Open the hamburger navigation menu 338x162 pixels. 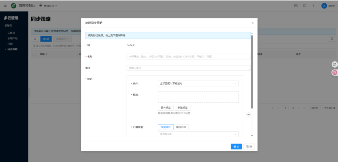tap(5, 6)
